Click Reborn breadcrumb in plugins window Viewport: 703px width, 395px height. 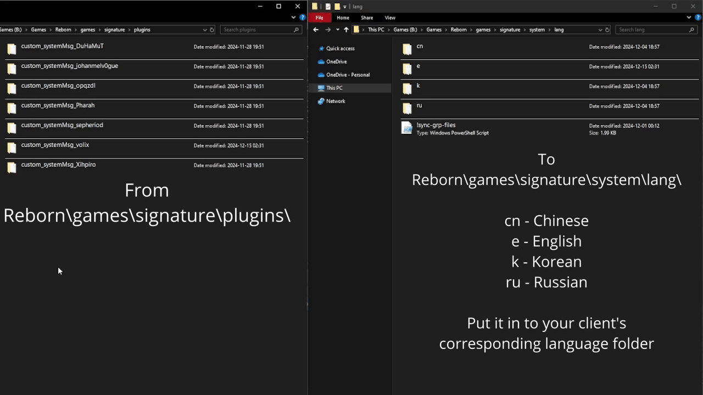(63, 30)
